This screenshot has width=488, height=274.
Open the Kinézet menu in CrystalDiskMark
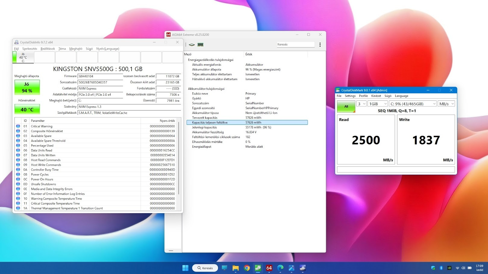pyautogui.click(x=376, y=96)
